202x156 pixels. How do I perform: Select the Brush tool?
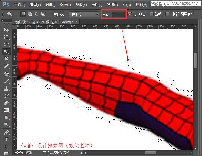[x=6, y=81]
